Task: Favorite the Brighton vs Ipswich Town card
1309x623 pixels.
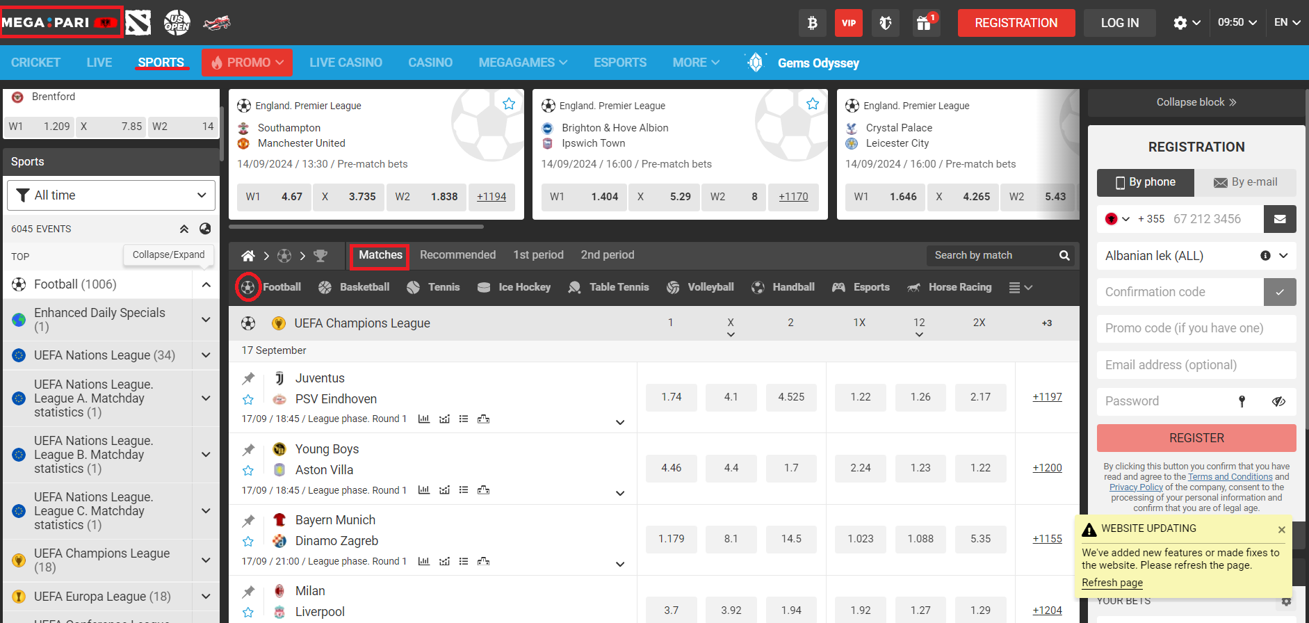Action: click(x=813, y=104)
